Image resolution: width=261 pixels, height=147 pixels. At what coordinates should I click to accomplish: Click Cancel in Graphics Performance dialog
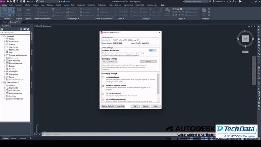pos(145,106)
